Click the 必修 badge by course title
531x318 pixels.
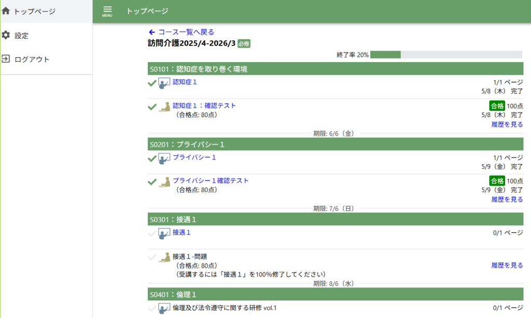tap(244, 44)
